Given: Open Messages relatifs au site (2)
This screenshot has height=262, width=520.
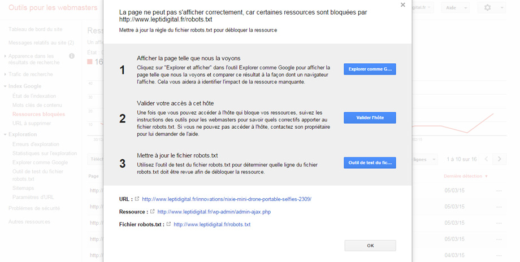Looking at the screenshot, I should [x=41, y=43].
